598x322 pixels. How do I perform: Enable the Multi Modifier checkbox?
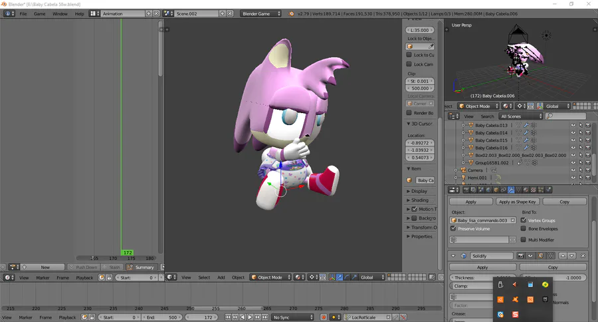click(x=524, y=240)
